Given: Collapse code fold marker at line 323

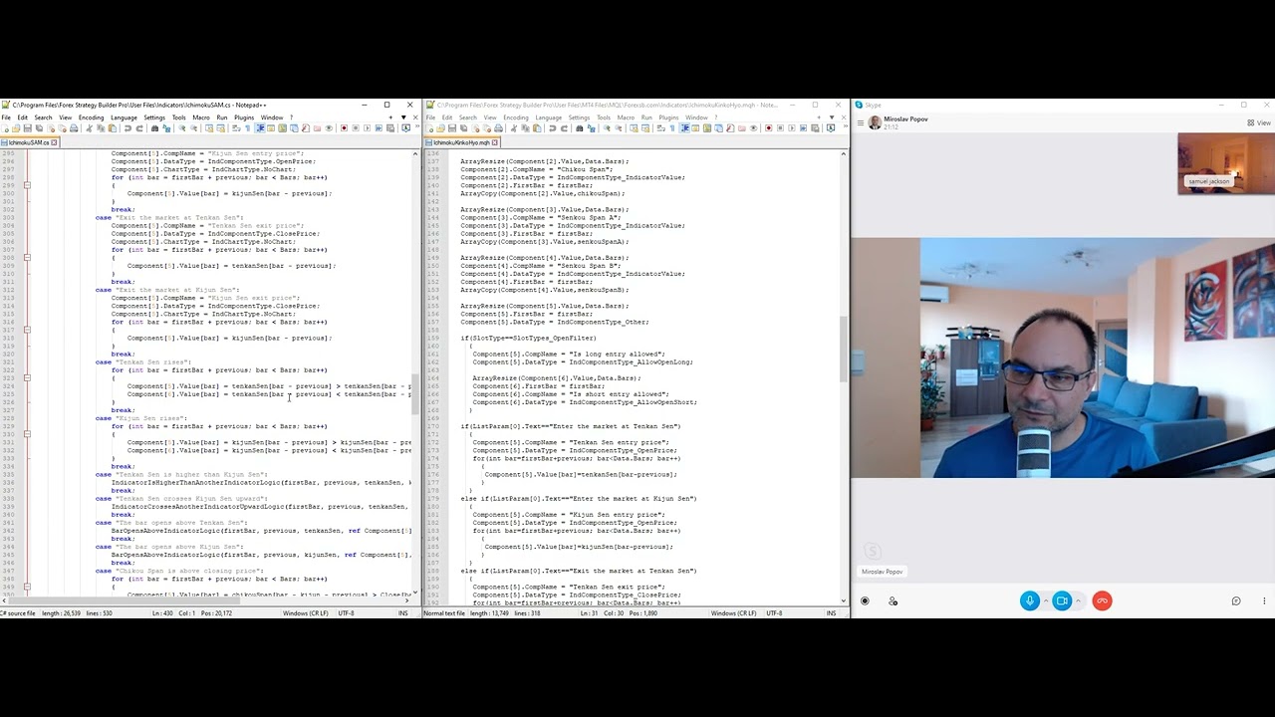Looking at the screenshot, I should pos(27,377).
